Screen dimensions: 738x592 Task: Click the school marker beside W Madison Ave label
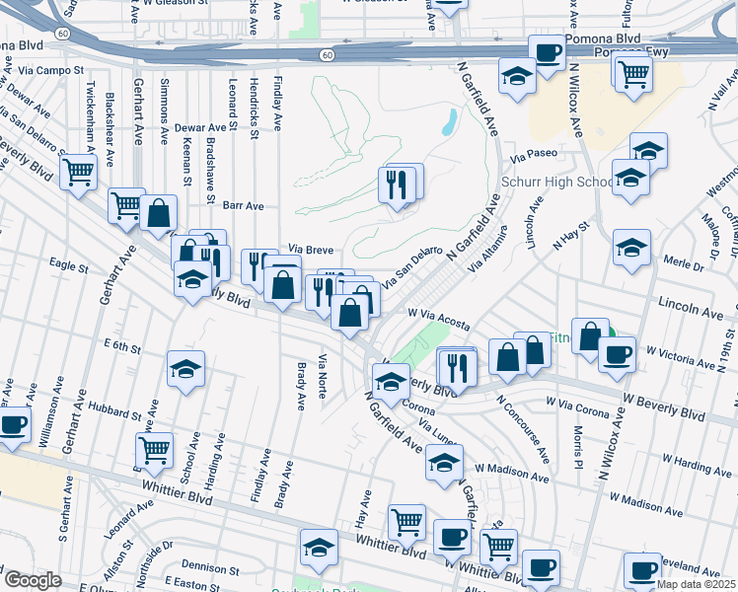[444, 466]
